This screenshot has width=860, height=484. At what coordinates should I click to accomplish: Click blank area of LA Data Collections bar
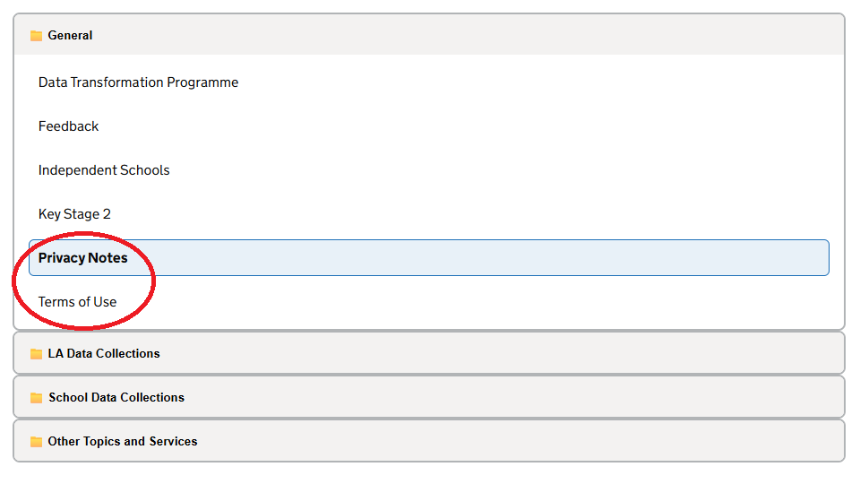click(494, 353)
